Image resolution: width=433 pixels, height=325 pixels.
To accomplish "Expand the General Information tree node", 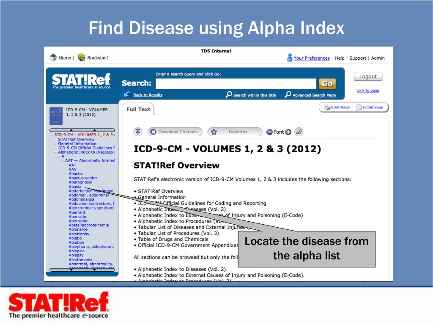I will [x=55, y=144].
